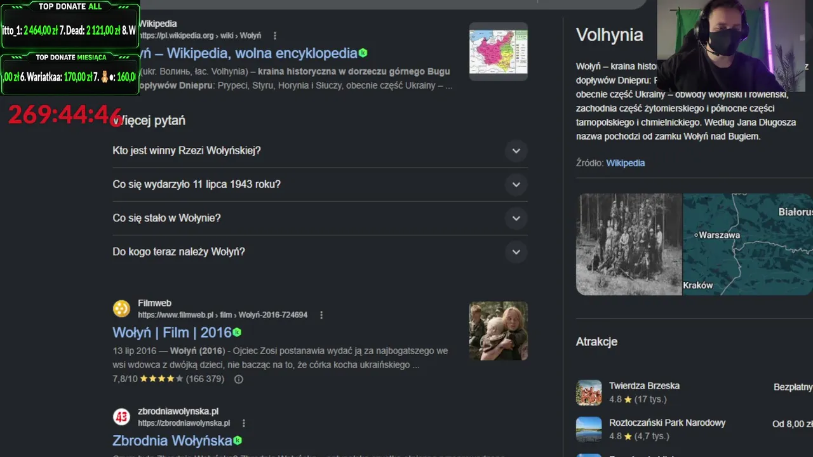Click the 'zbrodniawolynska.pl' site name

[178, 411]
